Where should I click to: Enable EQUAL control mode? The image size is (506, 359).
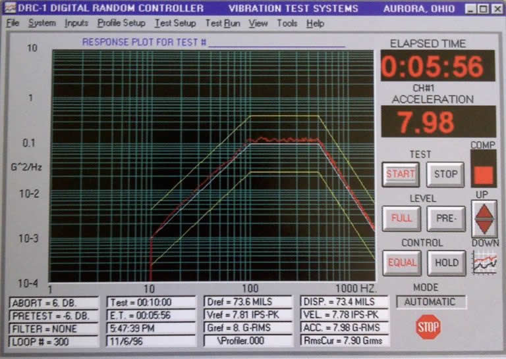pos(402,262)
